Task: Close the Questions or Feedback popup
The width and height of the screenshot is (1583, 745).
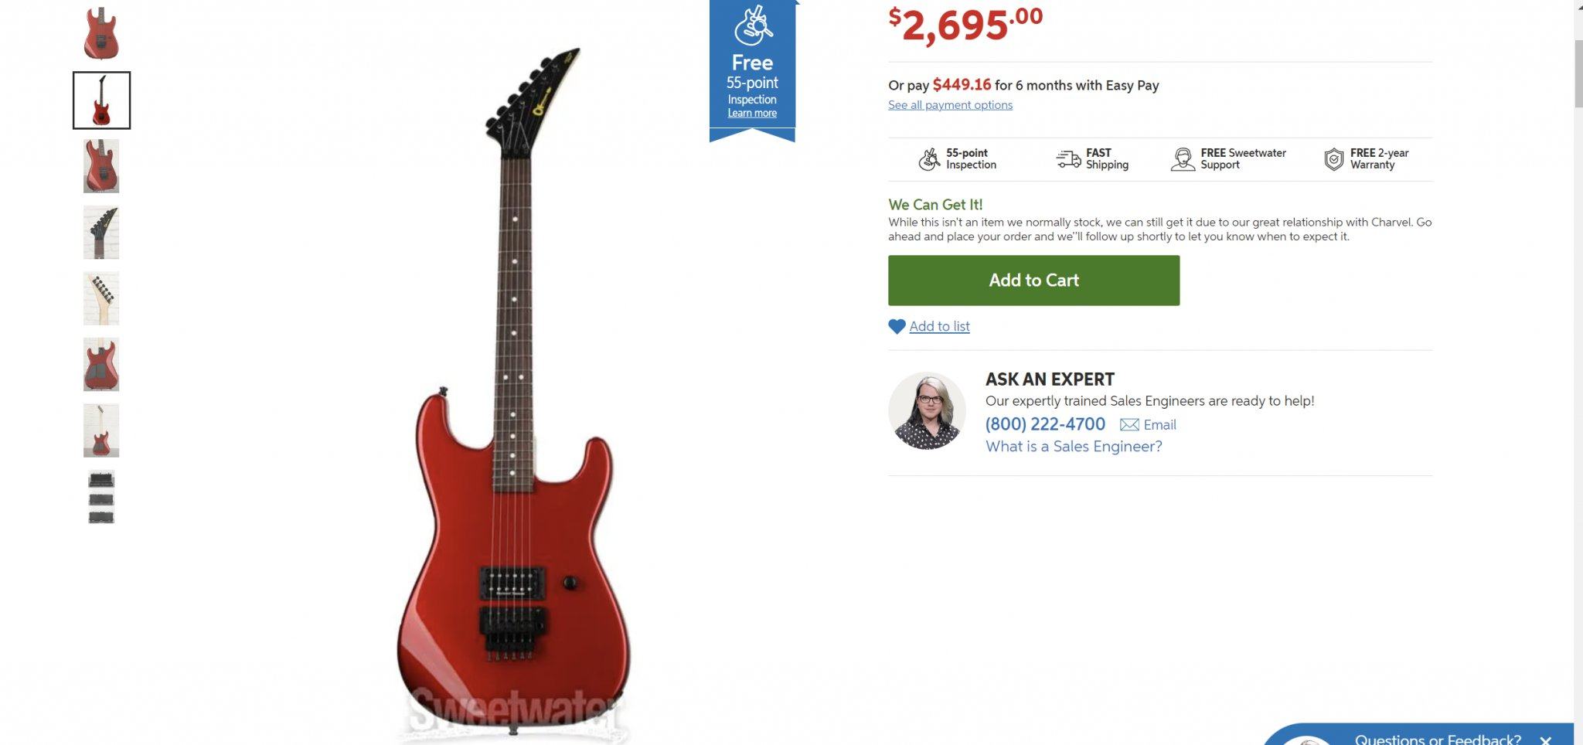Action: 1545,740
